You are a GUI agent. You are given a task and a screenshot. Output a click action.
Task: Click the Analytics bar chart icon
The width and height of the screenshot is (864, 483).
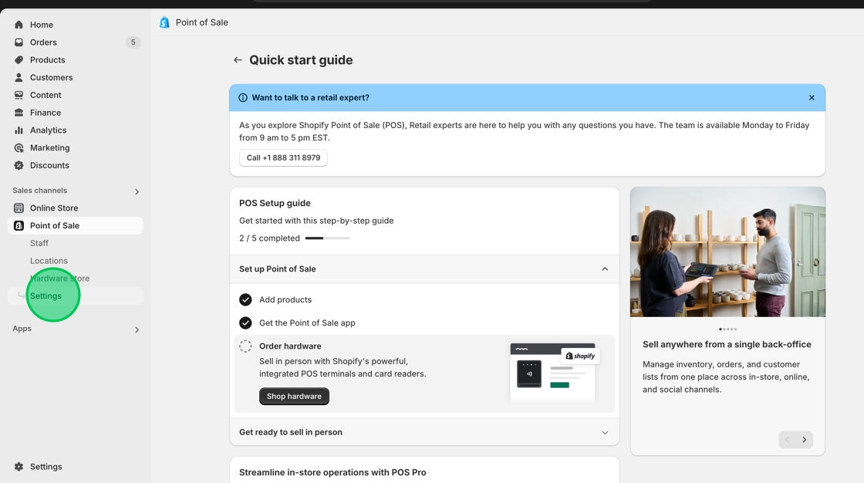[x=19, y=130]
